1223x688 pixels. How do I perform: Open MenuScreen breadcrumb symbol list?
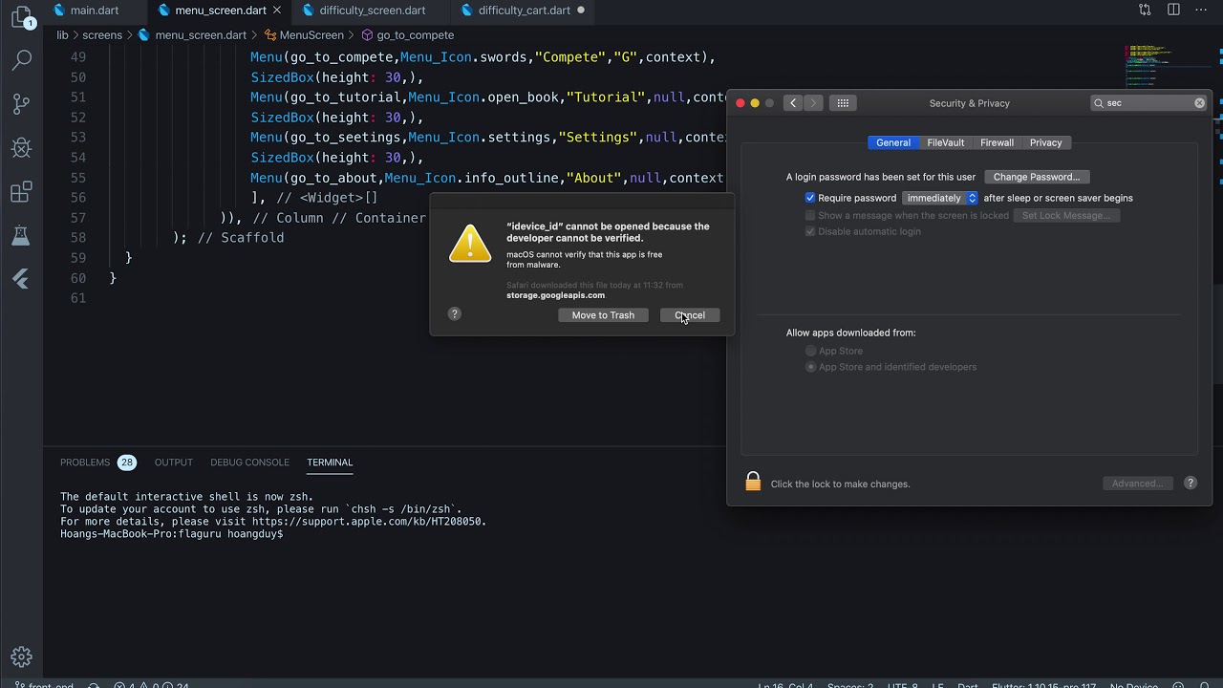(311, 34)
